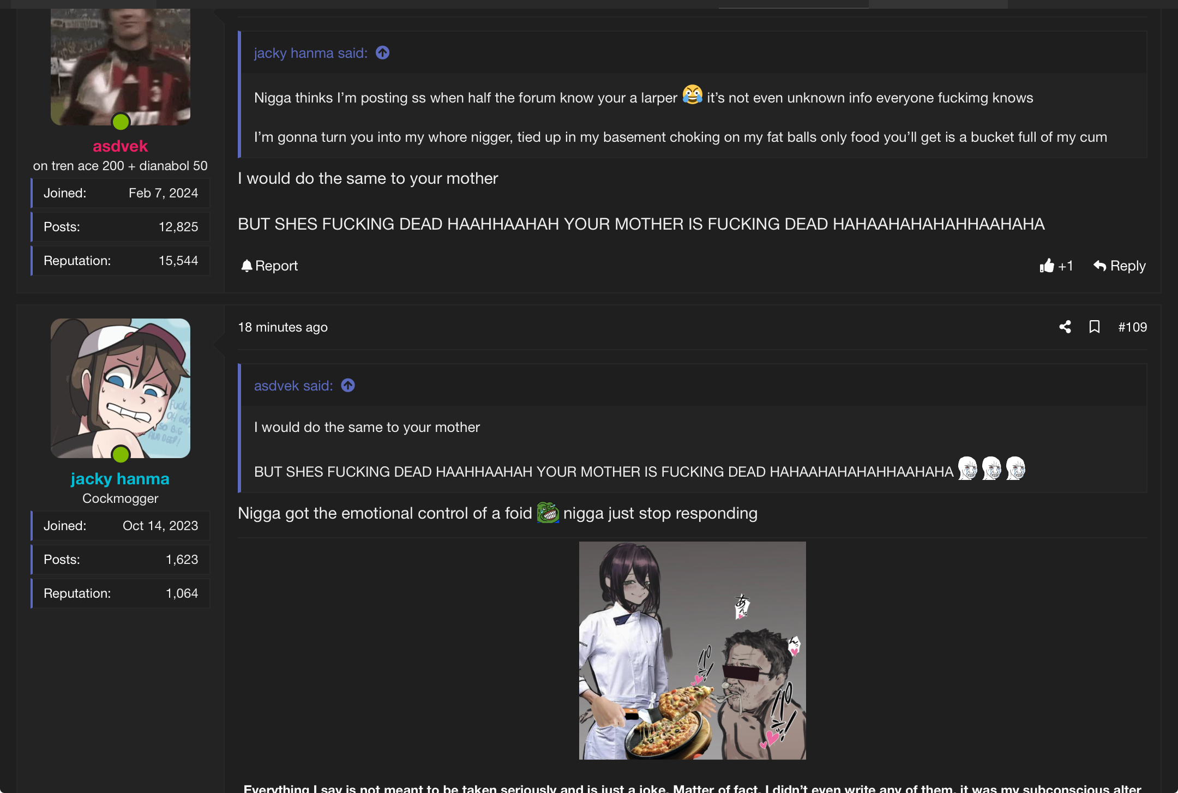This screenshot has width=1178, height=793.
Task: Click the share icon on post #109
Action: coord(1065,327)
